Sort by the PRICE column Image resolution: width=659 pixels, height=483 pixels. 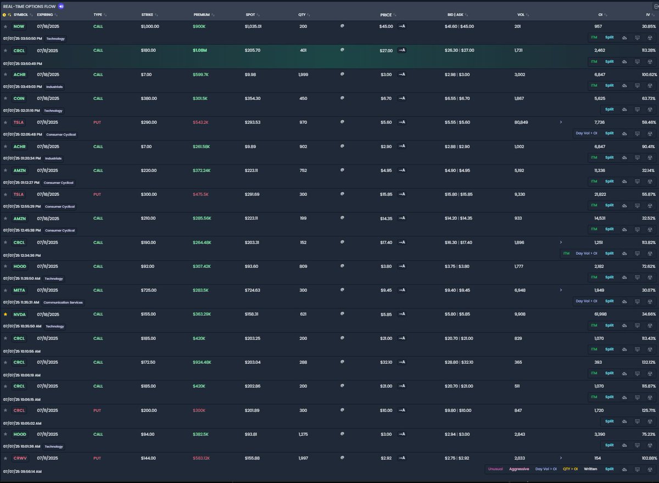click(x=388, y=15)
